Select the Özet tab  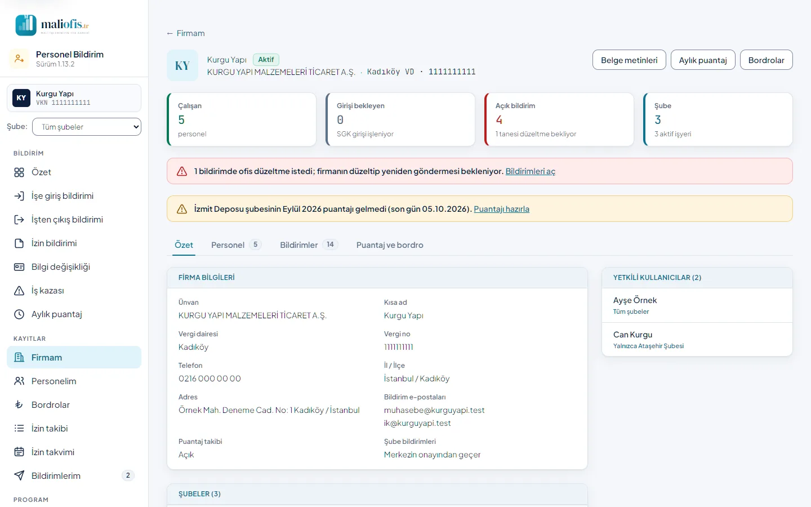[184, 245]
